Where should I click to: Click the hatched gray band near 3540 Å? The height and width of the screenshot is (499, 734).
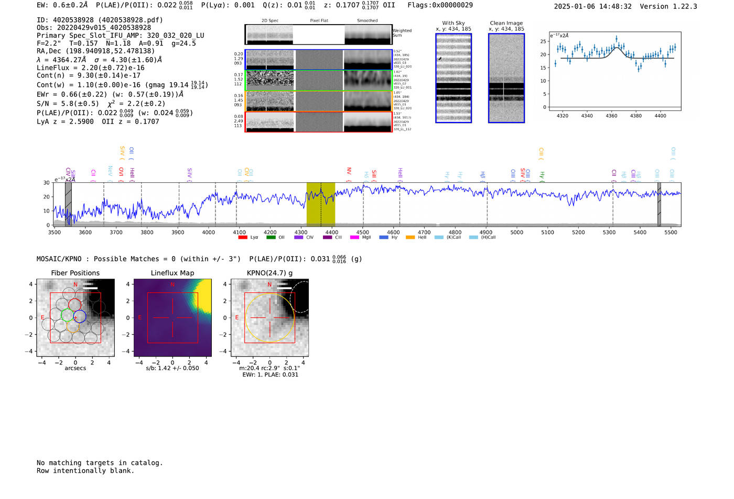click(68, 204)
